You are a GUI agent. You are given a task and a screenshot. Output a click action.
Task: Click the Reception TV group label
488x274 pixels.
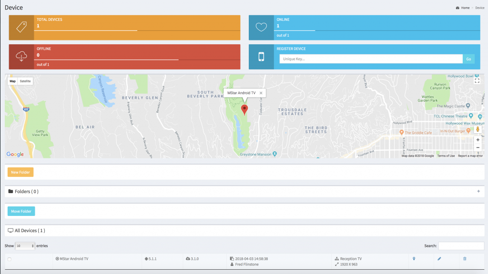(x=351, y=259)
